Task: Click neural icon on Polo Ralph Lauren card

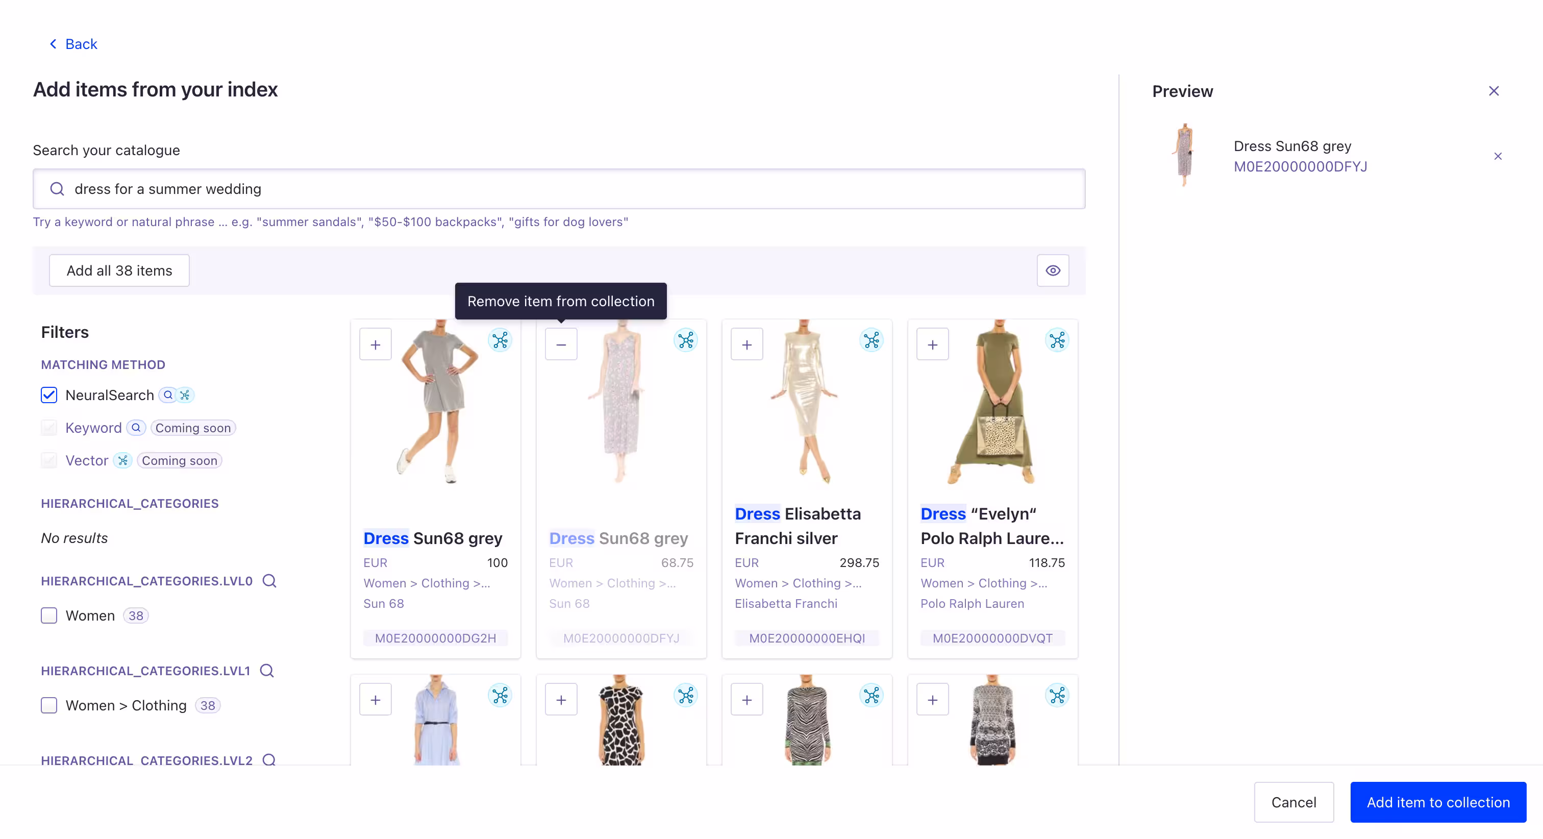Action: 1057,340
